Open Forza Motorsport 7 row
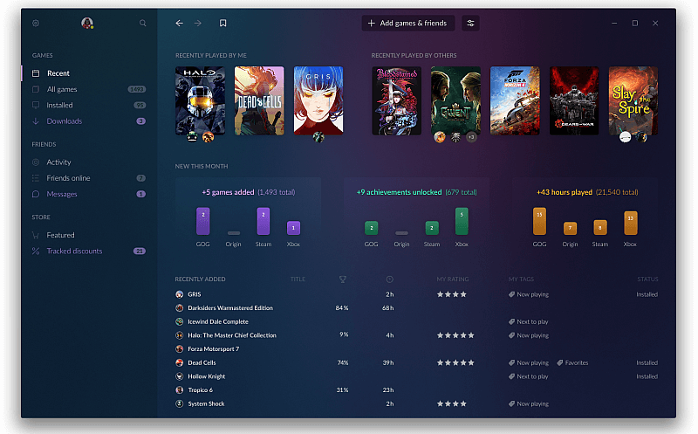This screenshot has height=434, width=698. point(417,349)
